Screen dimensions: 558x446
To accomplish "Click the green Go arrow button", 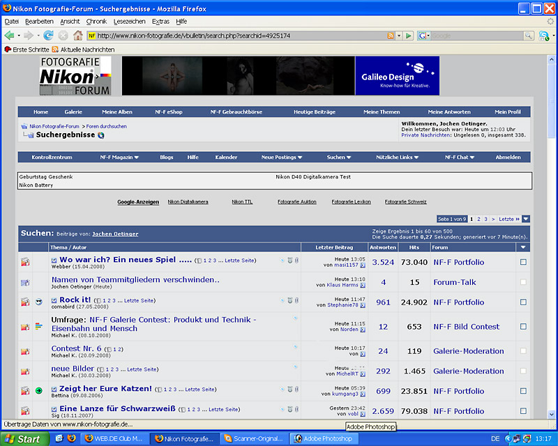I will (x=409, y=36).
